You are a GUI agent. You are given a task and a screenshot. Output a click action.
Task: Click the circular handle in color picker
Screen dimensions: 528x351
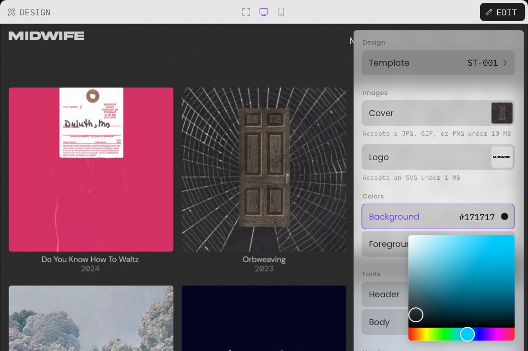(x=416, y=315)
